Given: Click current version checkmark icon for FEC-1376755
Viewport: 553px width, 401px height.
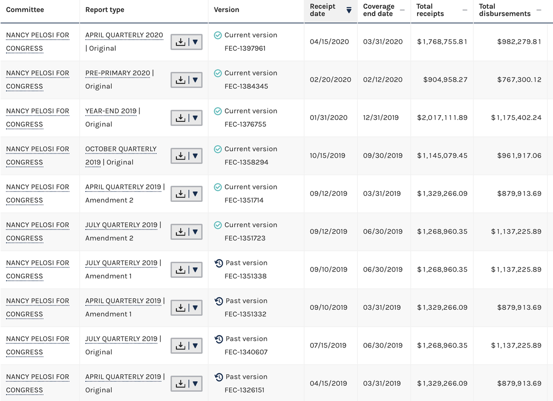Looking at the screenshot, I should pyautogui.click(x=218, y=111).
